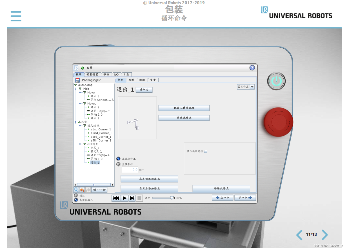Select tree item 路点_1
Viewport: 347px width, 250px height.
point(95,96)
